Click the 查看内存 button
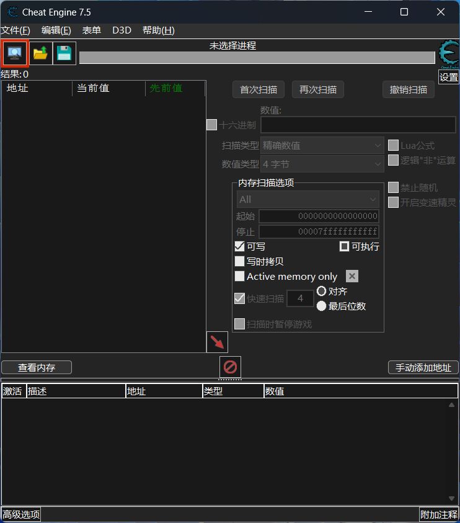Viewport: 460px width, 523px height. click(37, 367)
